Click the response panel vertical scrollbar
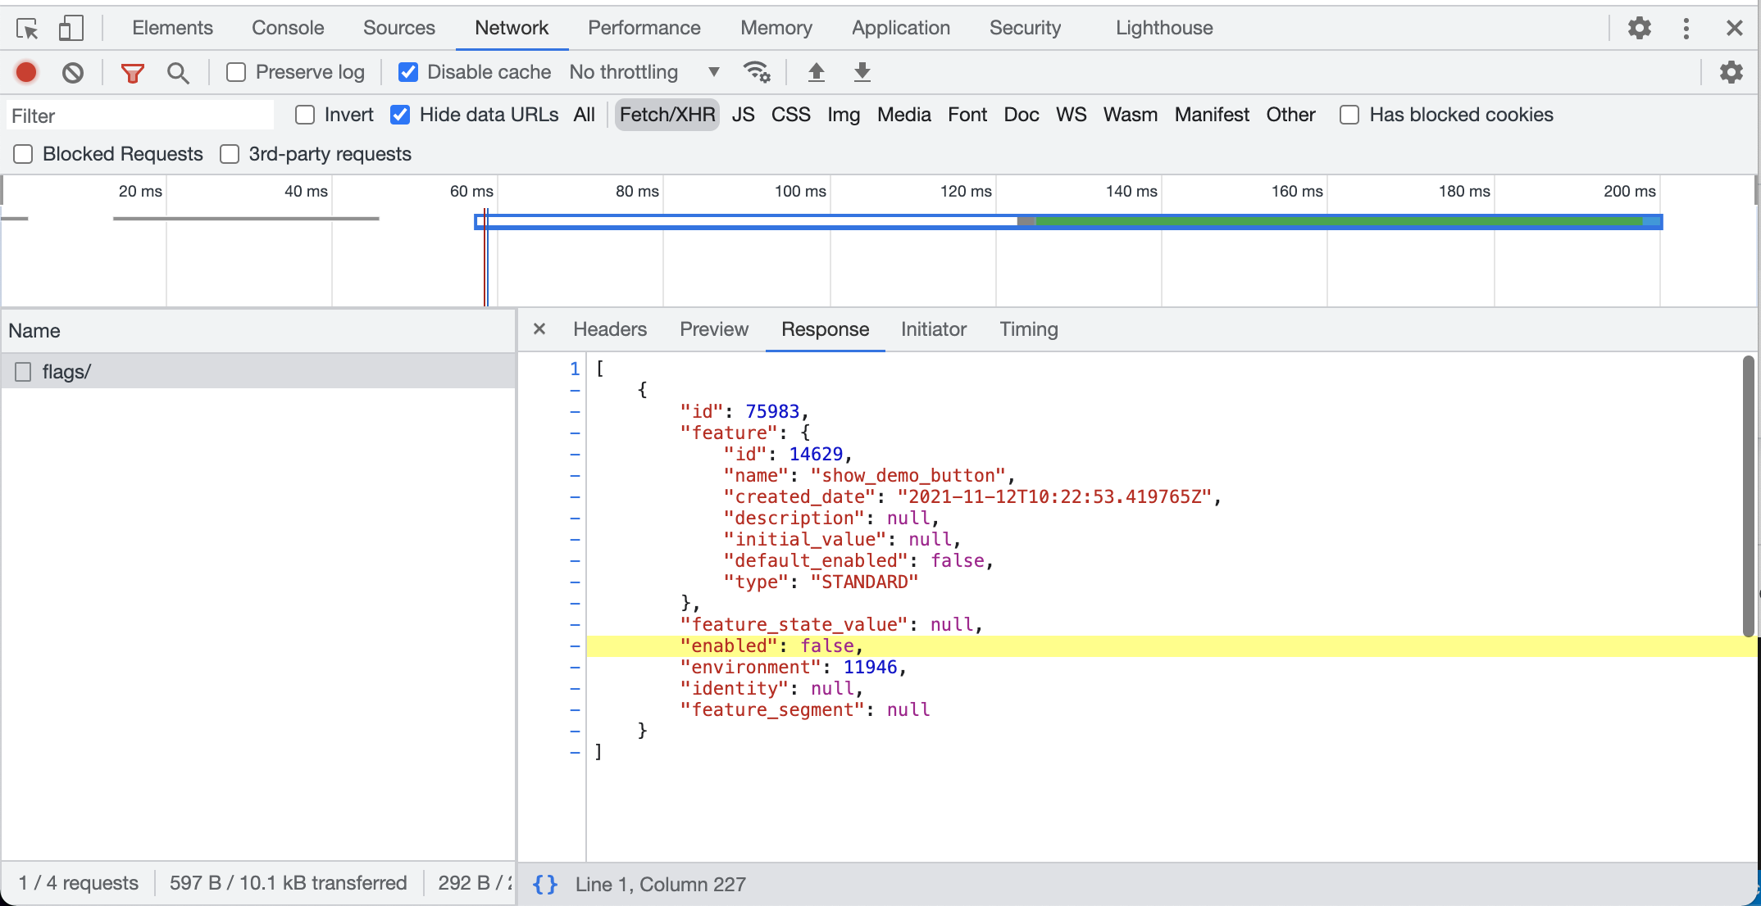The width and height of the screenshot is (1761, 906). 1748,495
